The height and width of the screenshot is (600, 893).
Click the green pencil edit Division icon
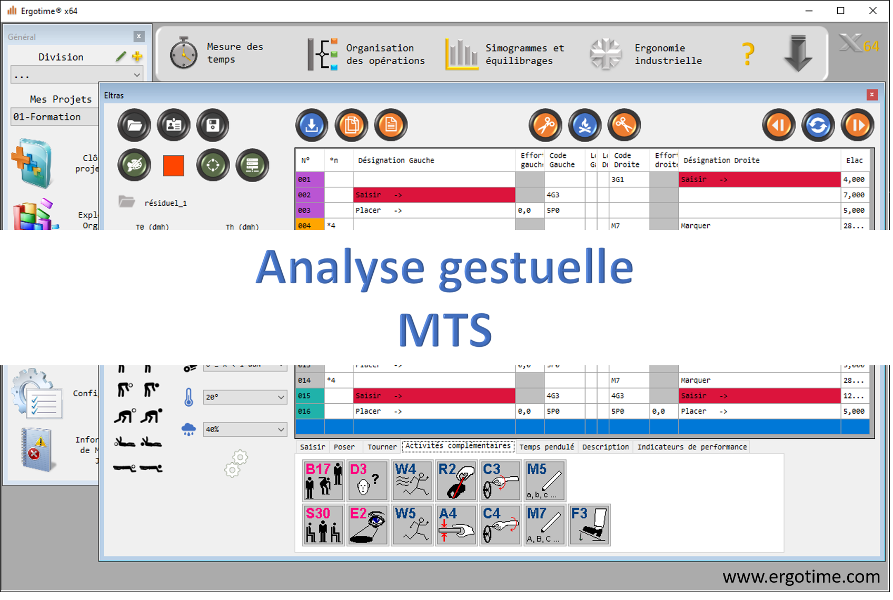pos(121,56)
